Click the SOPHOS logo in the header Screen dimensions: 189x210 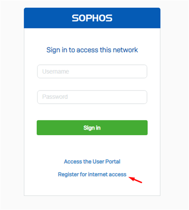coord(92,18)
